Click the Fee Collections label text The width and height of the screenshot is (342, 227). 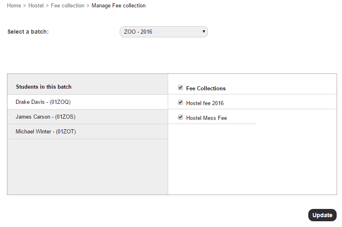tap(206, 88)
